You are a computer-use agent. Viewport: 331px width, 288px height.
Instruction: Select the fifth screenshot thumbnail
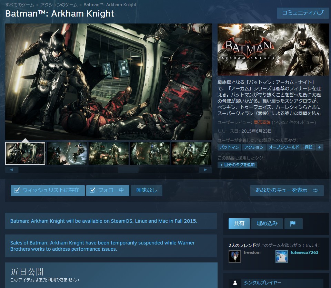[191, 153]
